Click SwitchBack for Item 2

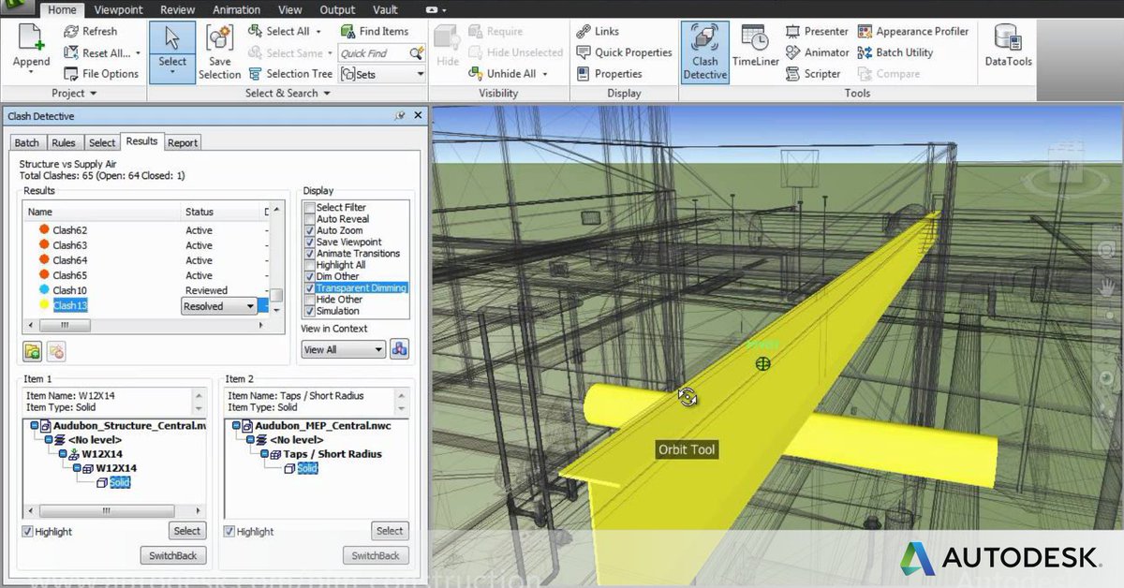tap(375, 554)
